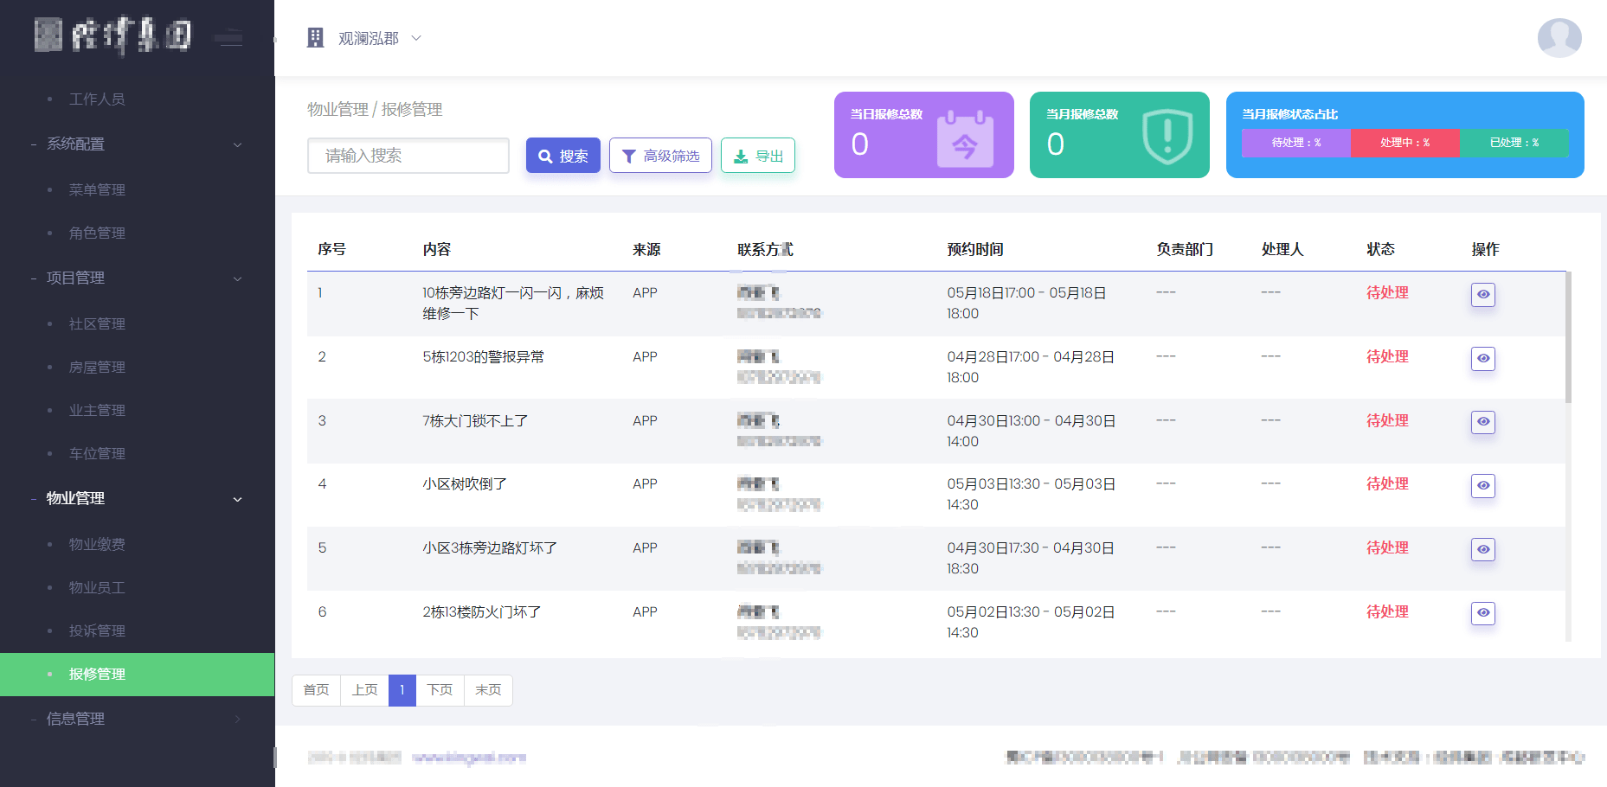Click the 搜索 button

[562, 156]
